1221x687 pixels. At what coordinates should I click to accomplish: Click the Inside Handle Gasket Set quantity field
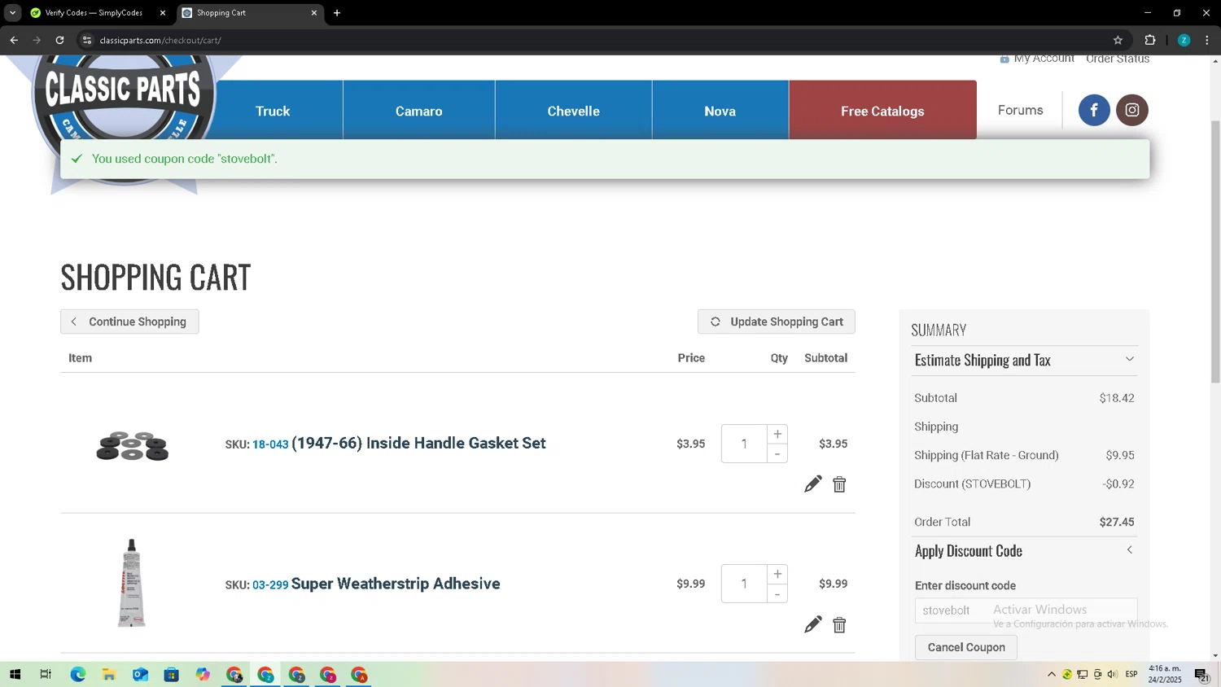(744, 444)
